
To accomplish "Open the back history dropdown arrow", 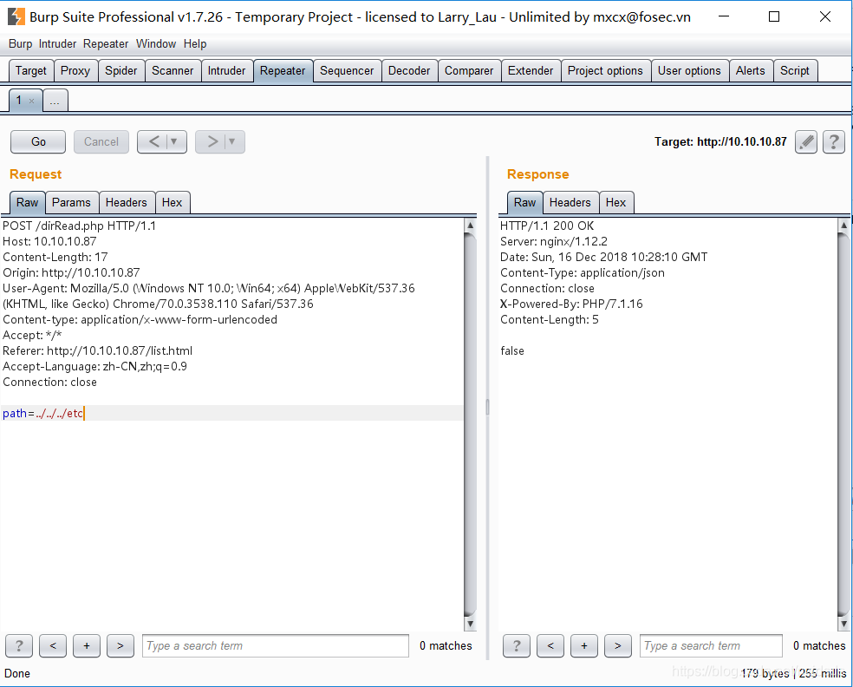I will coord(174,141).
